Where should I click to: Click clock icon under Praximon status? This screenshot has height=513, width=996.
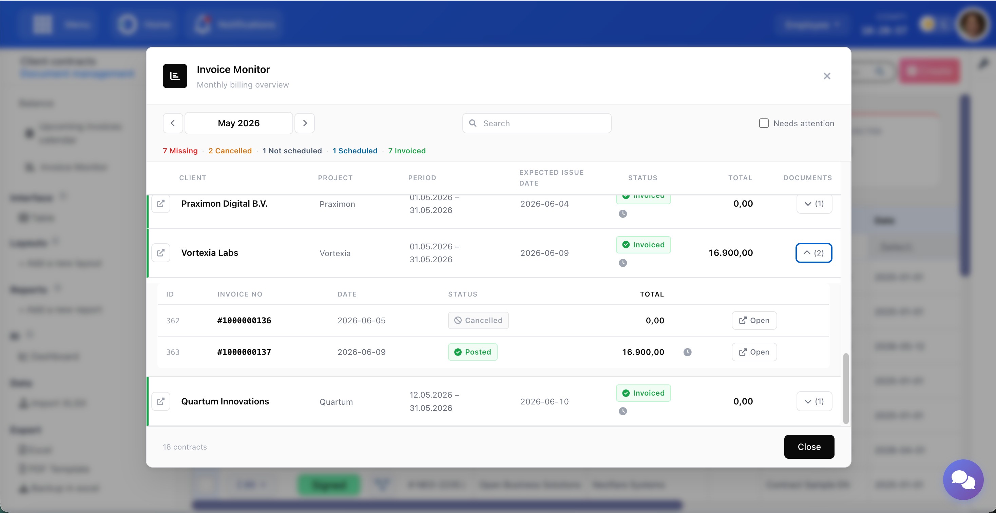pos(622,214)
